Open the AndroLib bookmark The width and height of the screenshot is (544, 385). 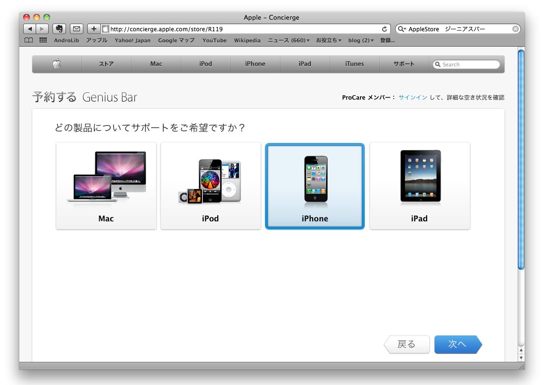pos(66,40)
